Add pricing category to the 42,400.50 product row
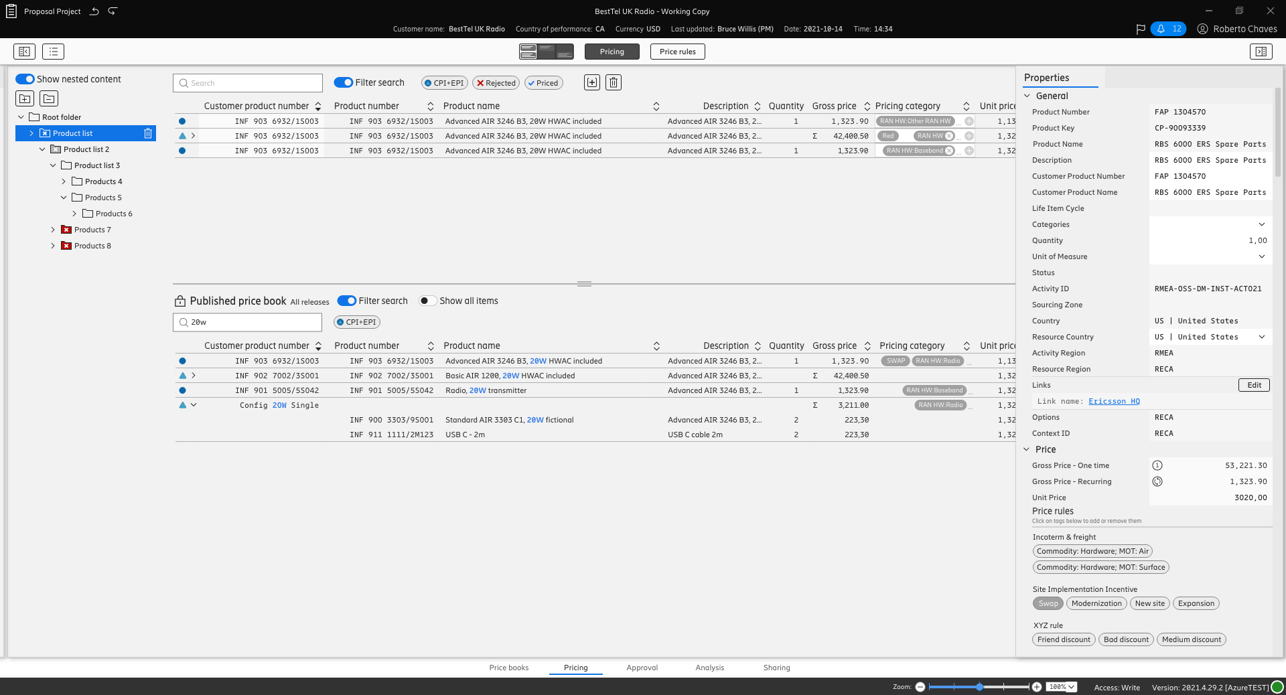 click(x=969, y=136)
